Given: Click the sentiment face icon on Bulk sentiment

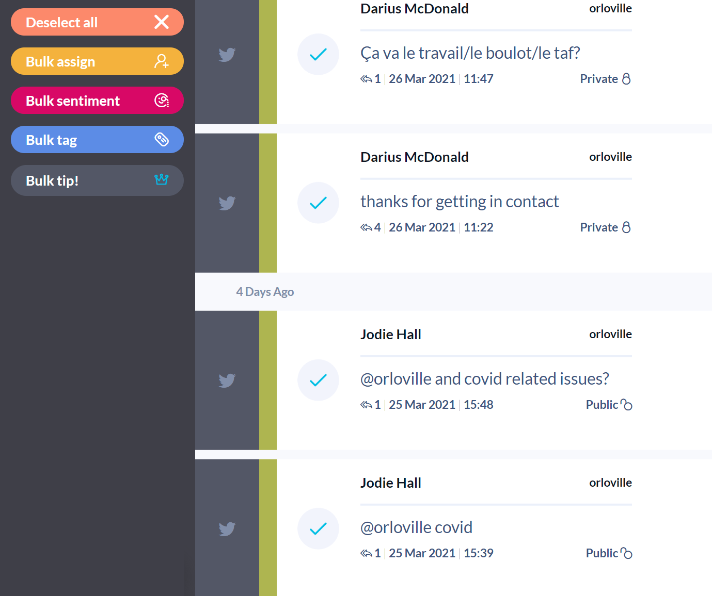Looking at the screenshot, I should click(x=162, y=101).
